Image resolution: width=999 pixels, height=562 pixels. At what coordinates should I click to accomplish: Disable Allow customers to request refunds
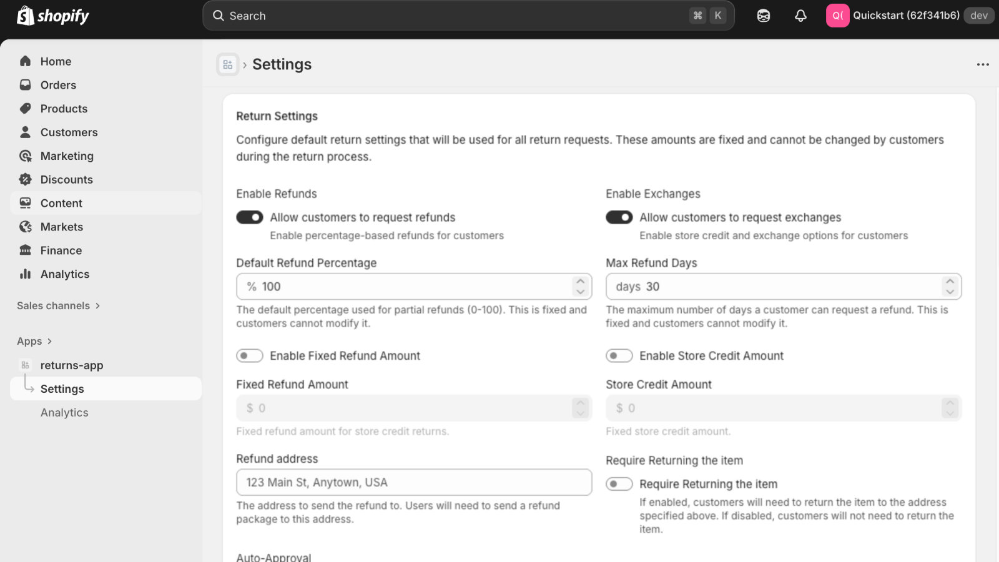pos(250,217)
